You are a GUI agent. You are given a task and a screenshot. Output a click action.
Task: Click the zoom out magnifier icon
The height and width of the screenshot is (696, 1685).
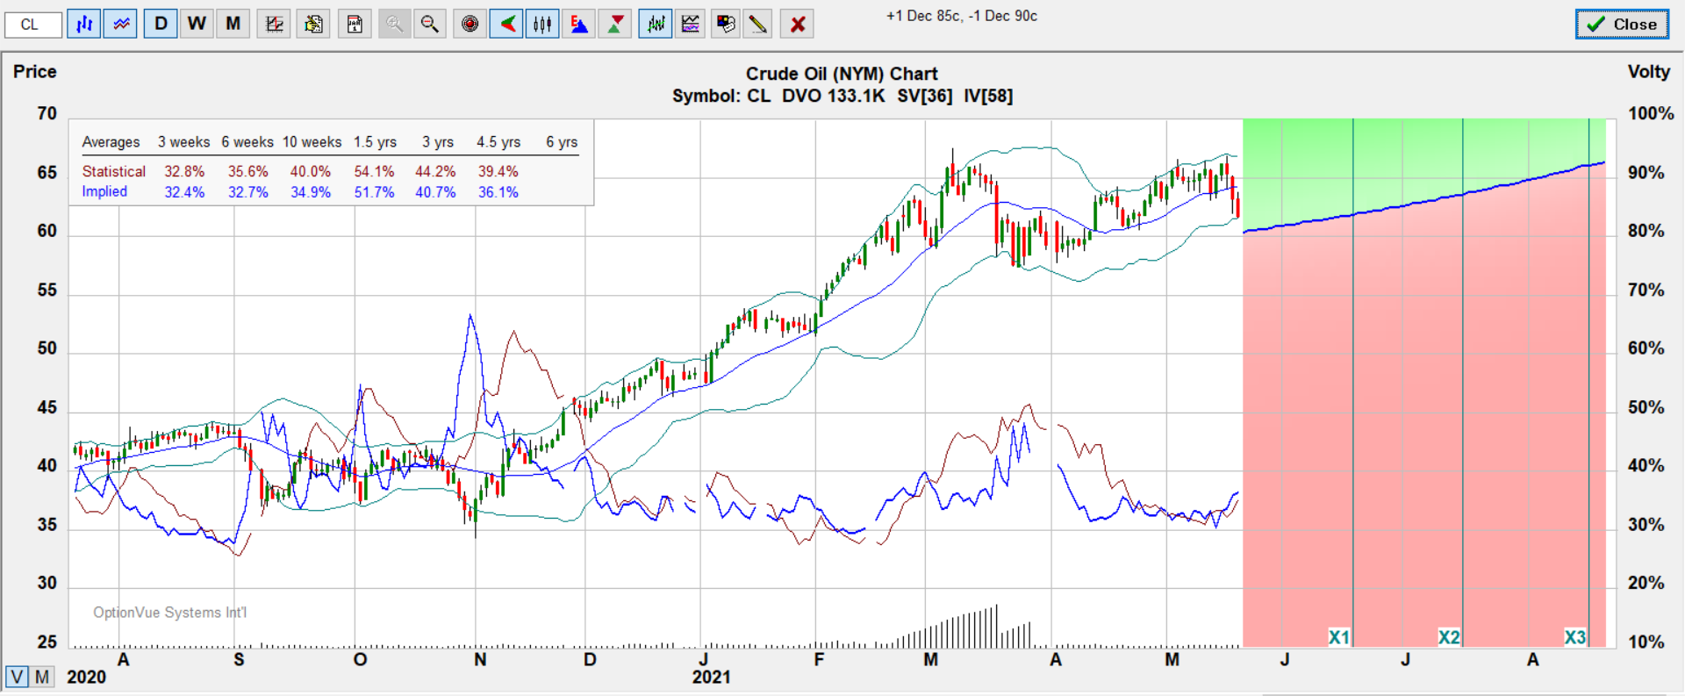[429, 24]
